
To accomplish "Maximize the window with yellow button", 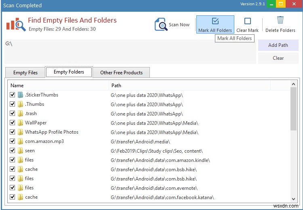I will point(281,4).
